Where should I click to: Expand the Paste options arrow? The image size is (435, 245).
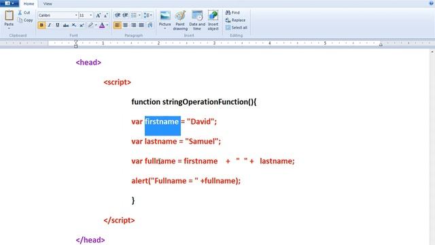pyautogui.click(x=9, y=29)
